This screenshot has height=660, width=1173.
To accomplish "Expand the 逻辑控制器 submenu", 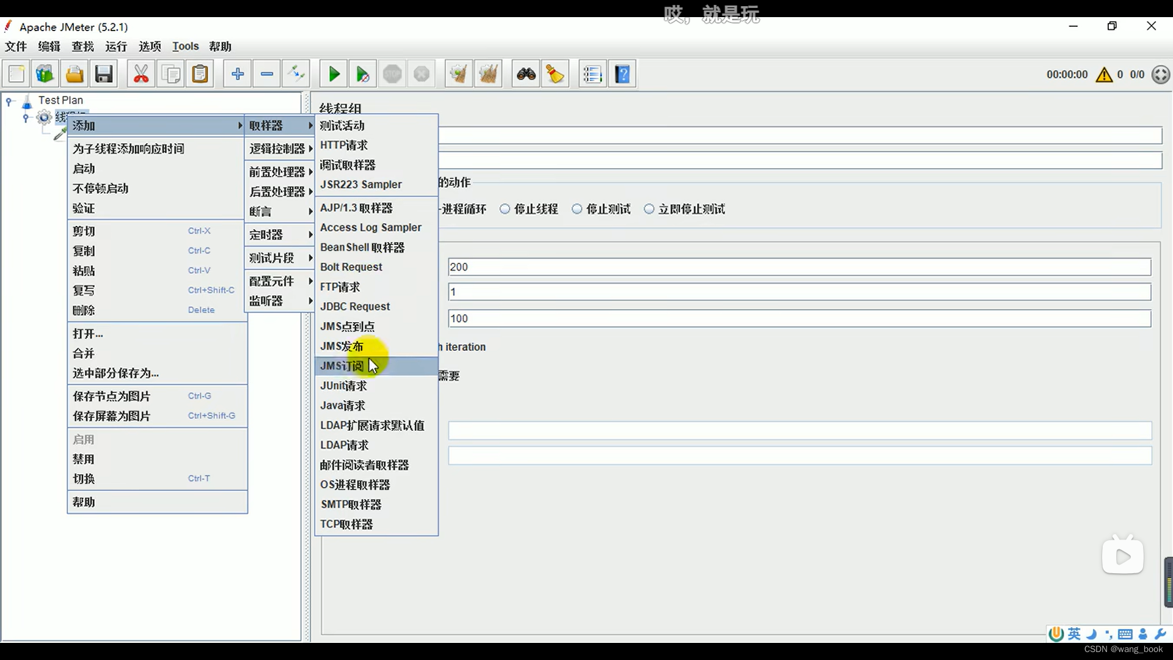I will [x=280, y=148].
